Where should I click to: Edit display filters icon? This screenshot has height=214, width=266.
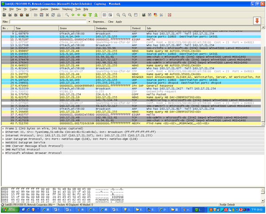coord(149,15)
